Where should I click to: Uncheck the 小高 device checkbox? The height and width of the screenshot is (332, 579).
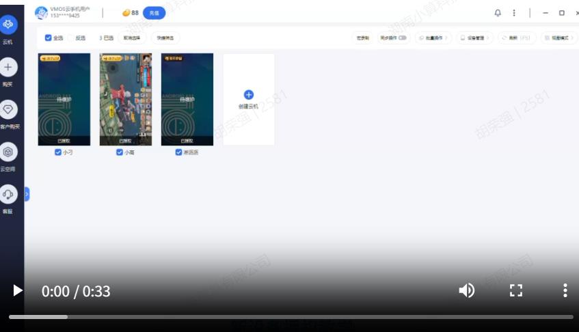[x=120, y=153]
